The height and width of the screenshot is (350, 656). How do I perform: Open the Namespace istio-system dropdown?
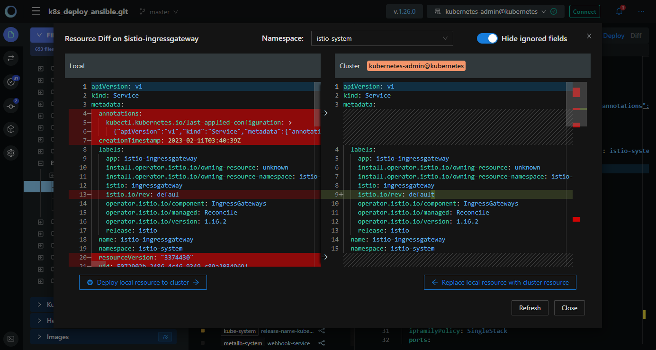click(x=382, y=38)
